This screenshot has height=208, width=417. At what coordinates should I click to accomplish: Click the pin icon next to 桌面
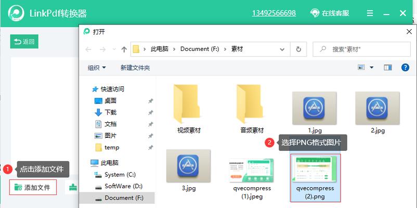click(x=150, y=101)
